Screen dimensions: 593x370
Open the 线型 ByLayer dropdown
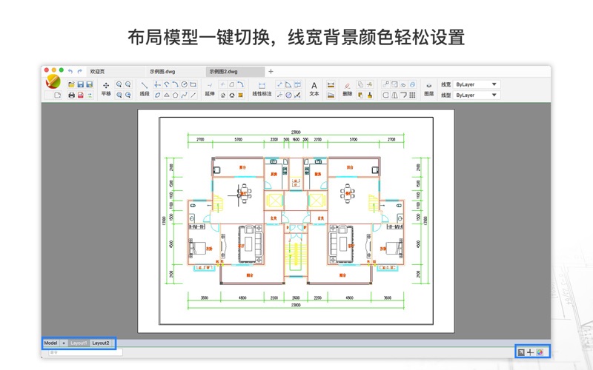[x=477, y=95]
